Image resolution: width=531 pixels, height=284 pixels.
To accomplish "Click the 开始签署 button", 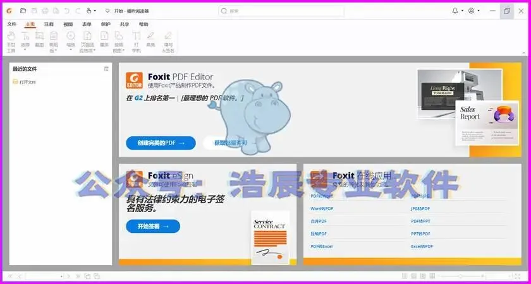I will point(153,226).
